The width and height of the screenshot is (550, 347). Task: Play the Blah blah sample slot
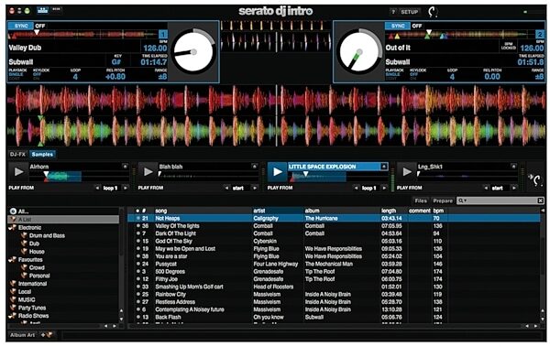pyautogui.click(x=148, y=172)
